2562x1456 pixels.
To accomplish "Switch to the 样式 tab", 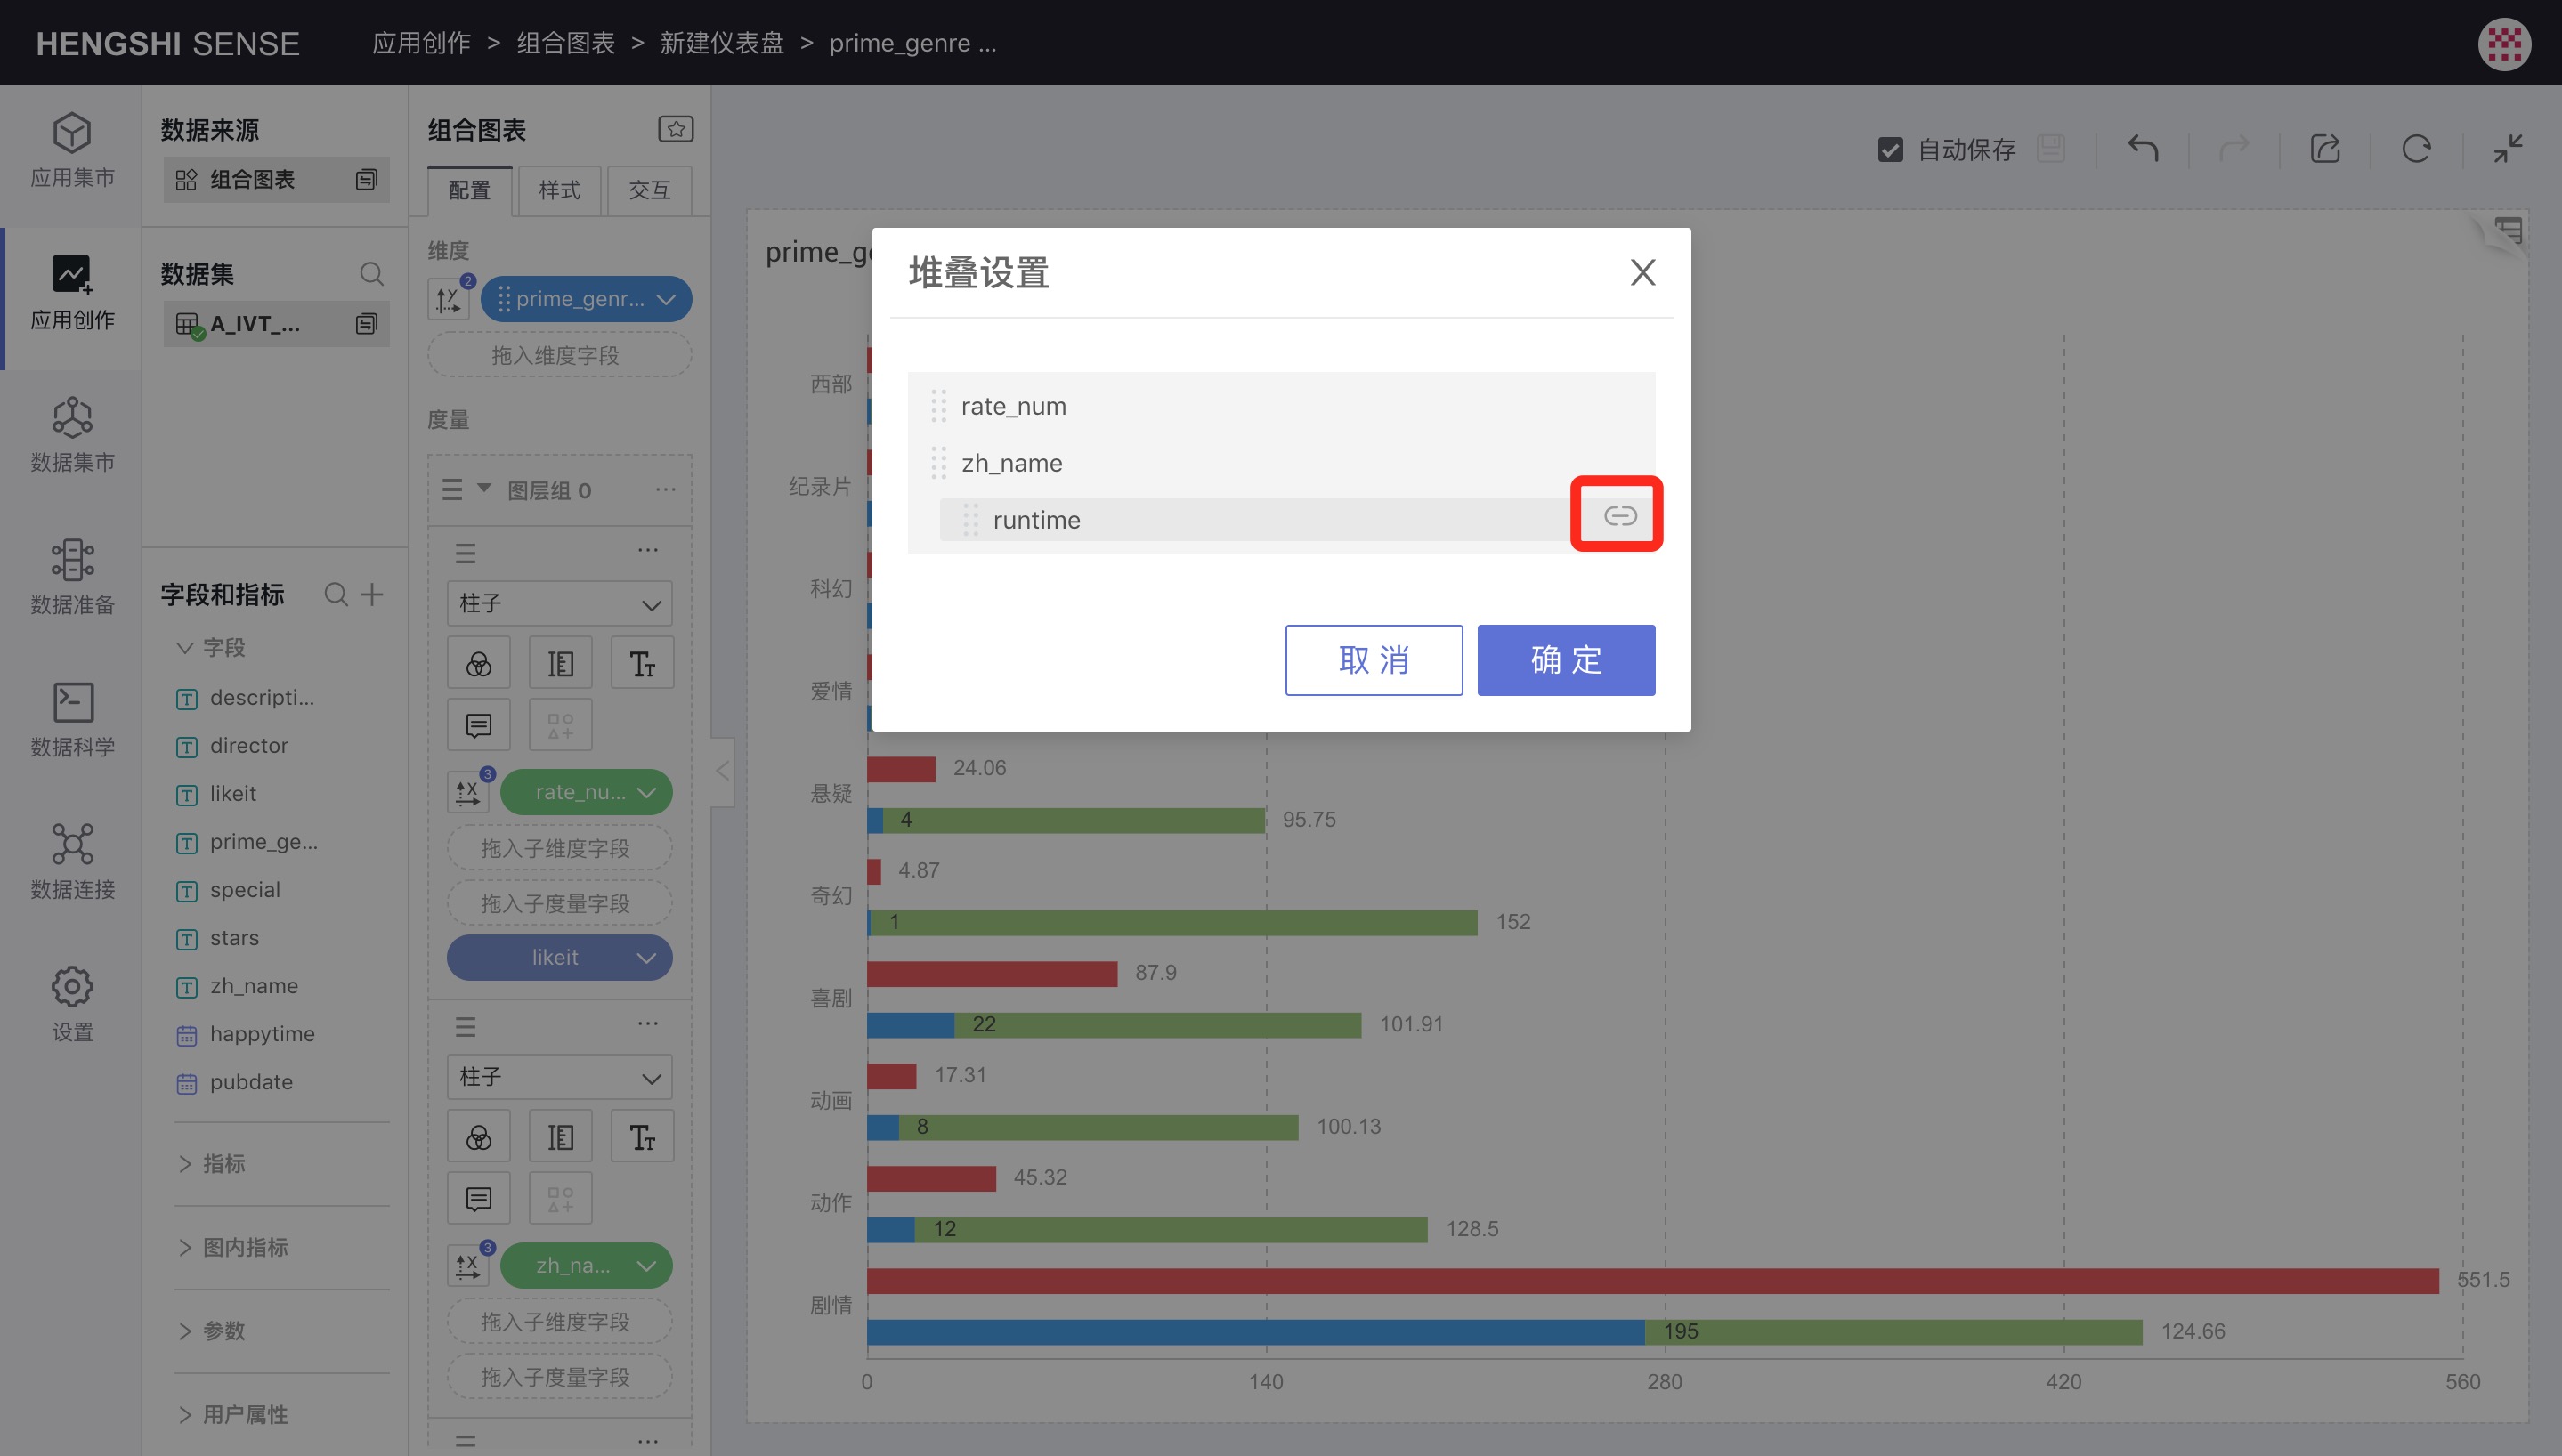I will (x=559, y=190).
